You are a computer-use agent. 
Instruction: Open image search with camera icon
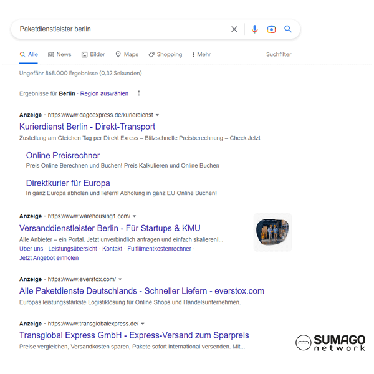tap(271, 29)
